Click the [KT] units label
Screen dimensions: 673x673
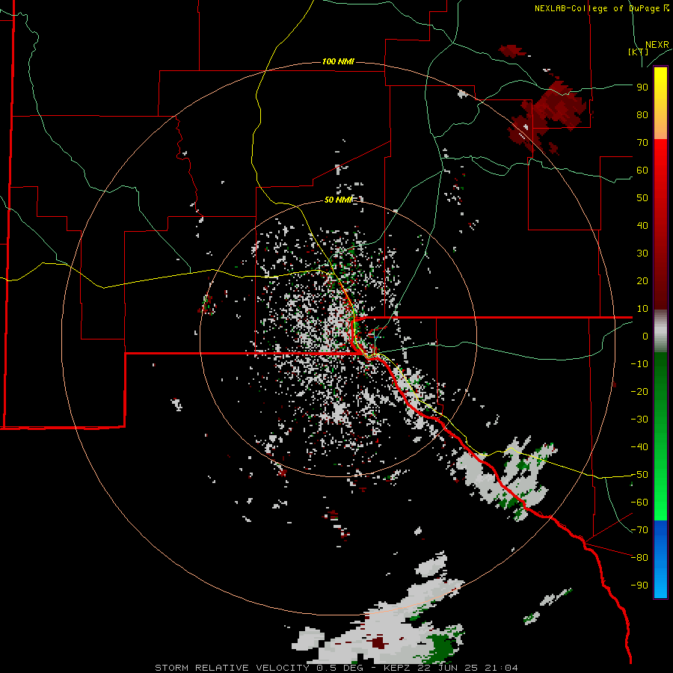[639, 52]
